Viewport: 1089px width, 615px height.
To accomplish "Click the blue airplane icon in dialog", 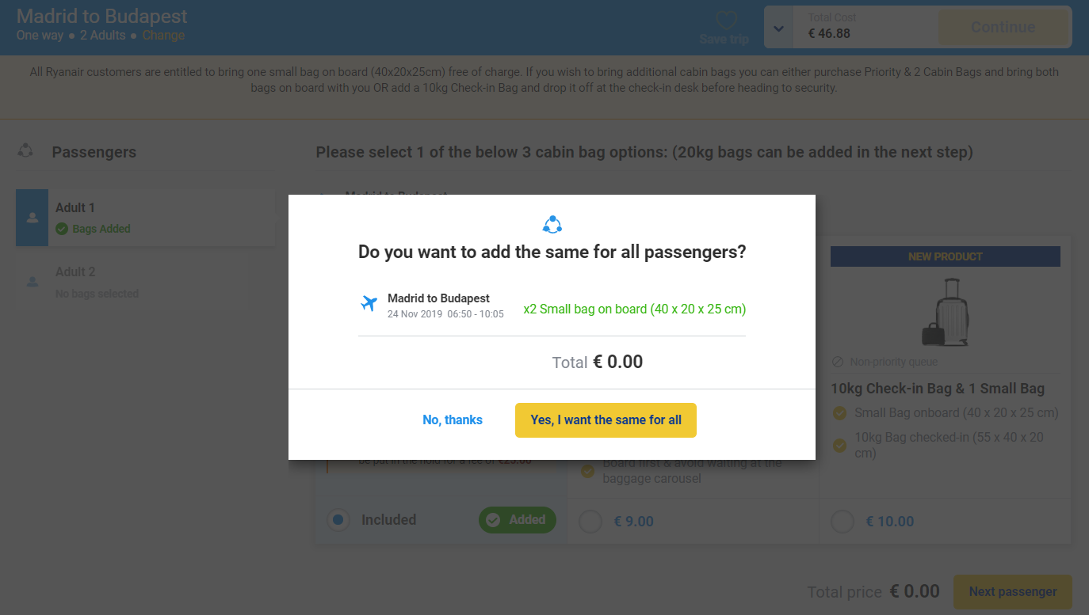I will pyautogui.click(x=369, y=303).
